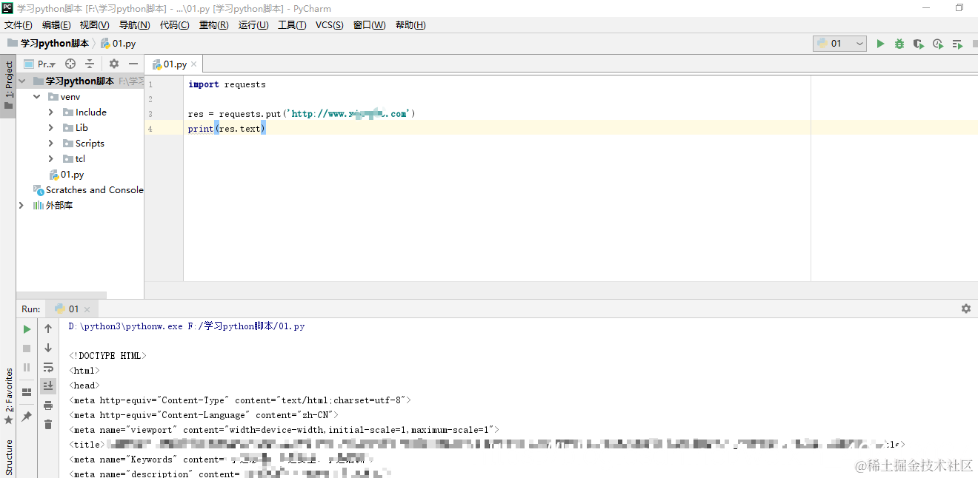Close the 01.py editor tab
The width and height of the screenshot is (978, 478).
click(x=194, y=64)
